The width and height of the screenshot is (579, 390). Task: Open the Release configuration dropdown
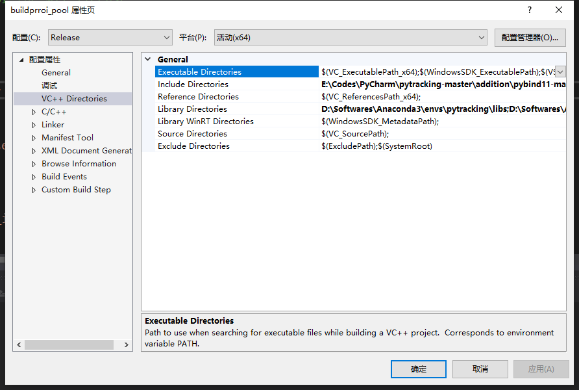pyautogui.click(x=167, y=37)
